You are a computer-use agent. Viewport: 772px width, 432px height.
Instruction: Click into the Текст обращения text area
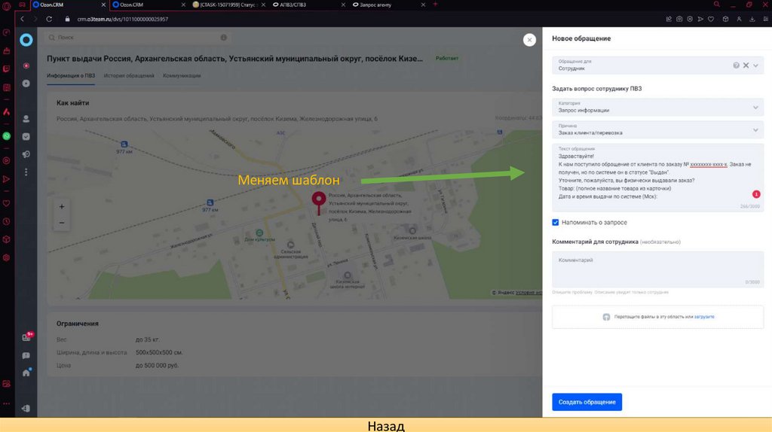click(x=657, y=178)
